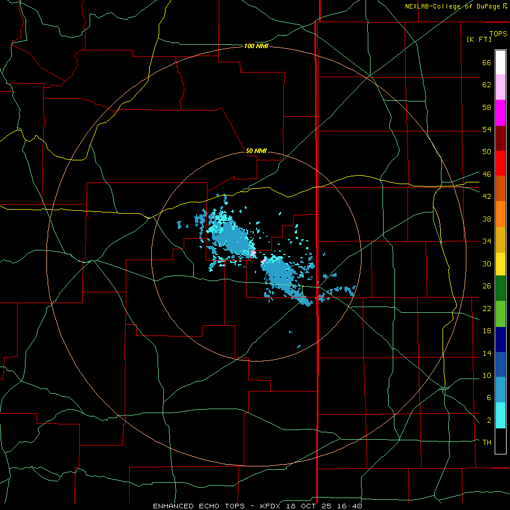Click 'NEXLAB-College of DuPage' header text

453,6
